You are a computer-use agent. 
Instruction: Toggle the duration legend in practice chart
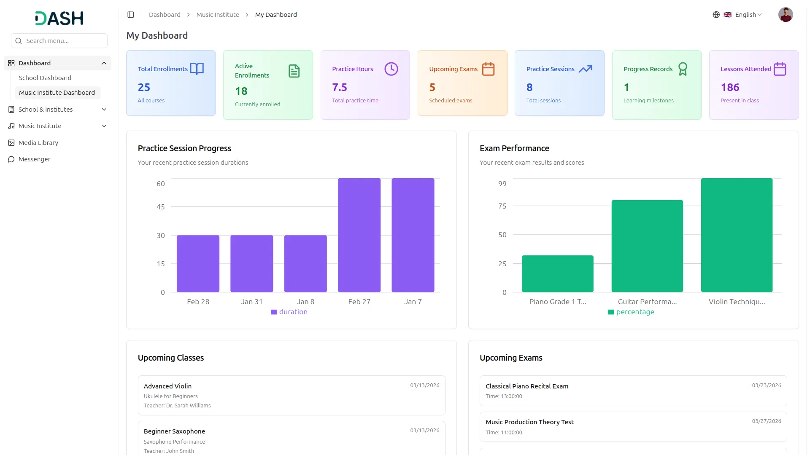click(x=289, y=312)
